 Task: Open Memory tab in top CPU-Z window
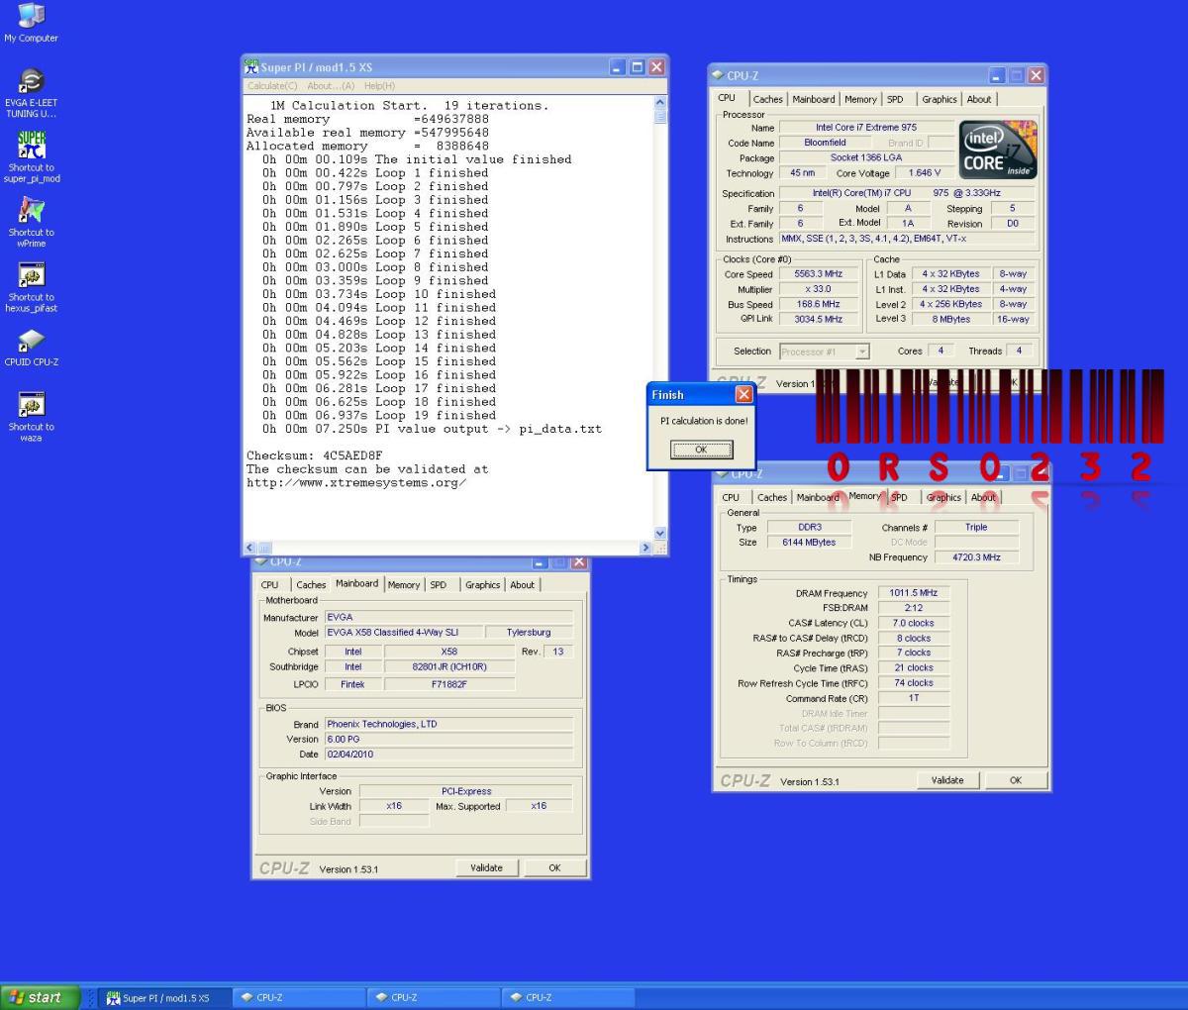(860, 99)
